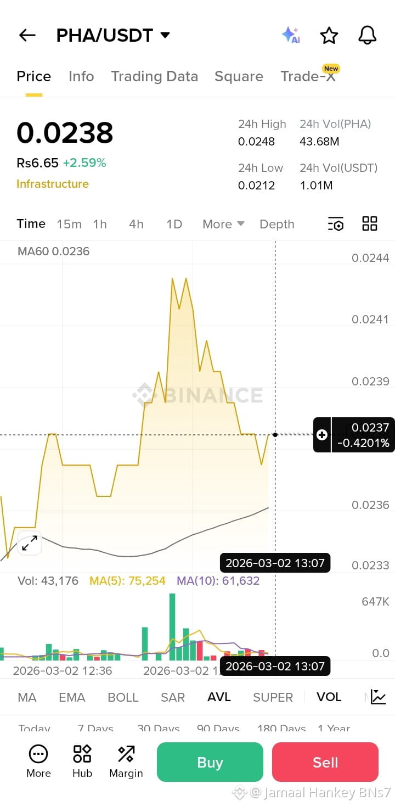Image resolution: width=395 pixels, height=806 pixels.
Task: Tap the plus marker on 0.0237 price label
Action: point(322,435)
